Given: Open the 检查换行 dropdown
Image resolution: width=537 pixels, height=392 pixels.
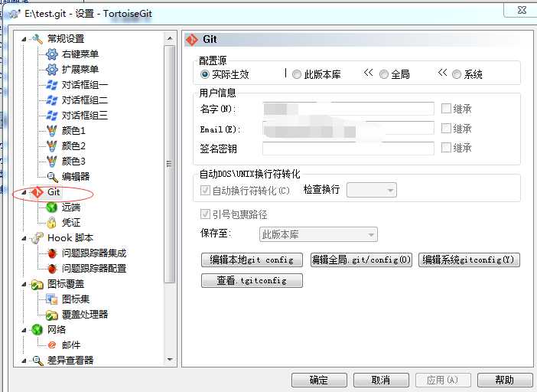Looking at the screenshot, I should point(372,190).
